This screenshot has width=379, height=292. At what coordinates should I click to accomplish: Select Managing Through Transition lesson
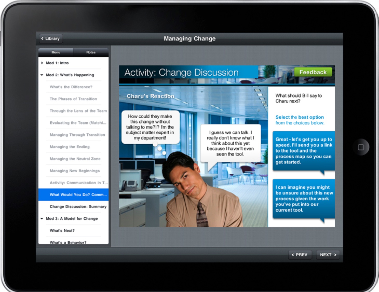73,135
